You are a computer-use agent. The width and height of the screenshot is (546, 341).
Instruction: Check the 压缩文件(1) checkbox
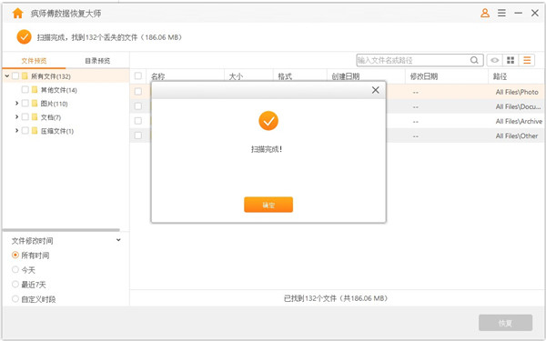tap(25, 130)
